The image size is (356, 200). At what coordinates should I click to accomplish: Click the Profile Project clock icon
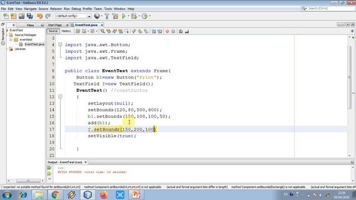pyautogui.click(x=145, y=16)
